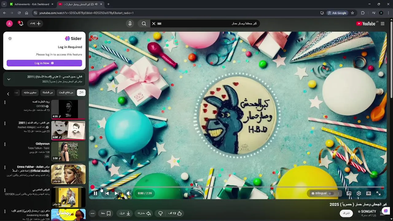Image resolution: width=393 pixels, height=221 pixels.
Task: Skip to next video in player
Action: pyautogui.click(x=117, y=193)
